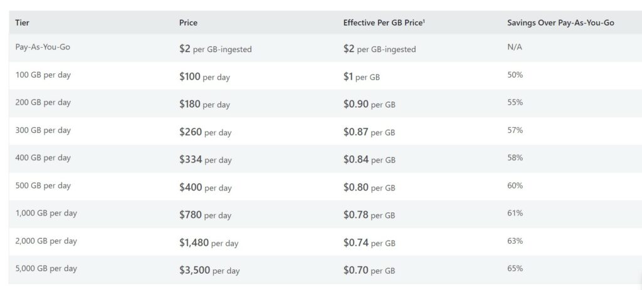The height and width of the screenshot is (290, 642).
Task: Select the 400 GB per day tier
Action: click(43, 158)
